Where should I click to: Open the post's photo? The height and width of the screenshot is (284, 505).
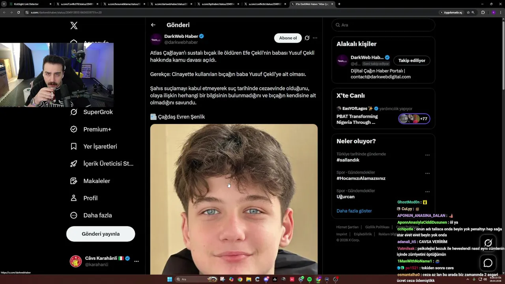234,199
